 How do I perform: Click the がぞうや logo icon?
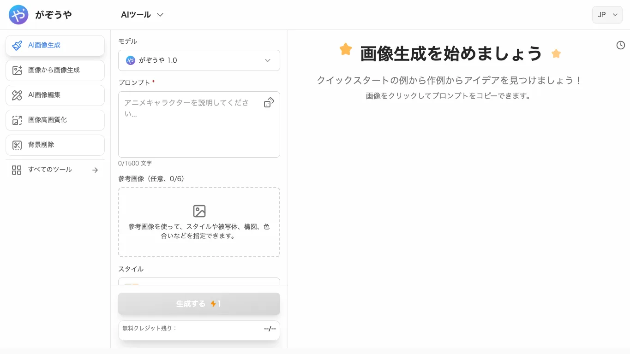click(18, 15)
